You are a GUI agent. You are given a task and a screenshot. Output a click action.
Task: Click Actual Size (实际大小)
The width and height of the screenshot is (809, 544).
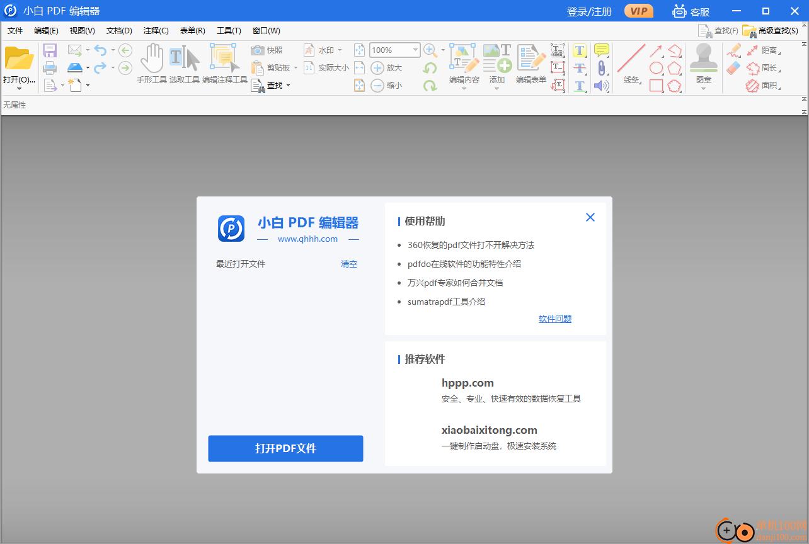(x=326, y=68)
